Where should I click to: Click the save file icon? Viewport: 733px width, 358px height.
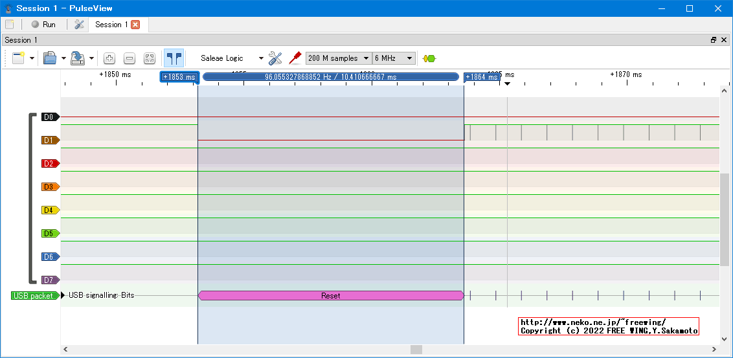pos(78,58)
